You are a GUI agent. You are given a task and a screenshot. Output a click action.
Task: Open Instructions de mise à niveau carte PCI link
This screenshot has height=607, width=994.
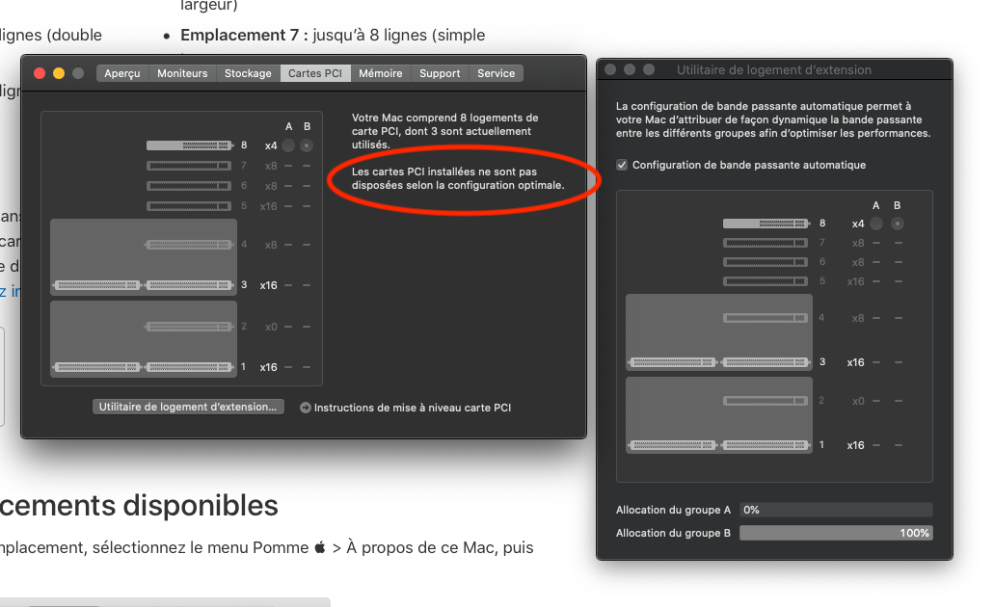tap(413, 408)
